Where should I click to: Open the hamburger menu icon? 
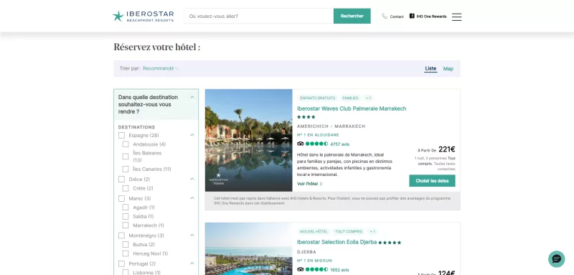pyautogui.click(x=456, y=17)
